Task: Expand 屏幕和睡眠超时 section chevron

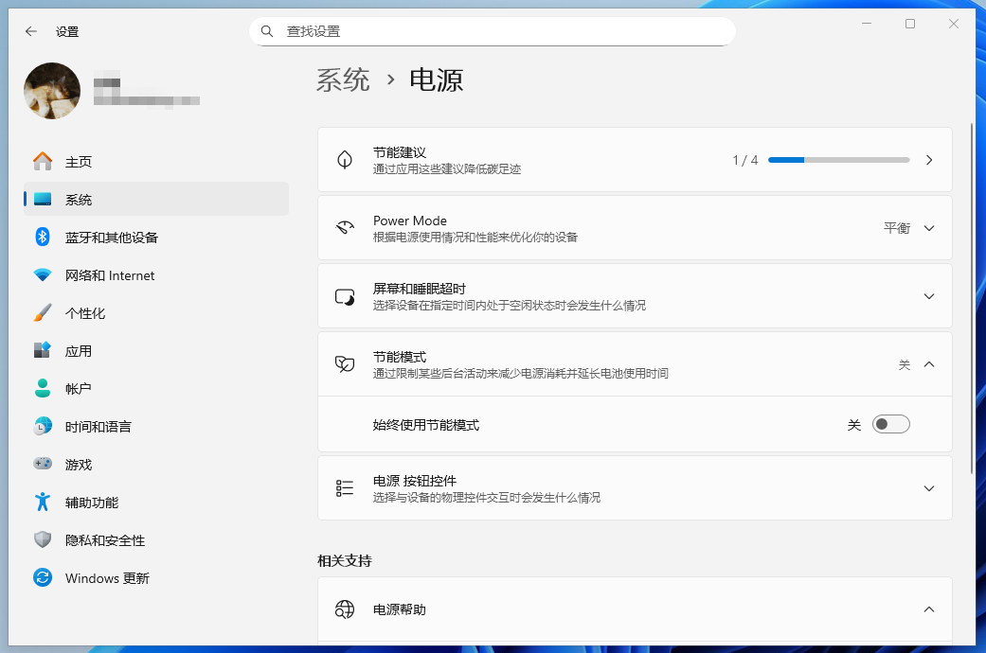Action: click(929, 296)
